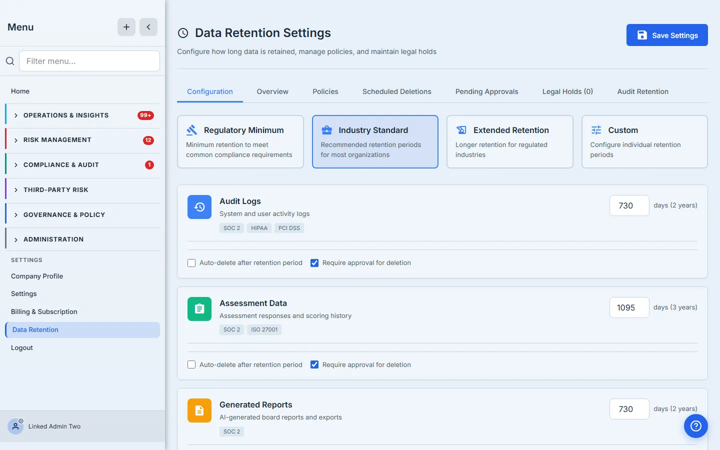Click the briefcase icon on Industry Standard card
The image size is (720, 450).
(326, 130)
